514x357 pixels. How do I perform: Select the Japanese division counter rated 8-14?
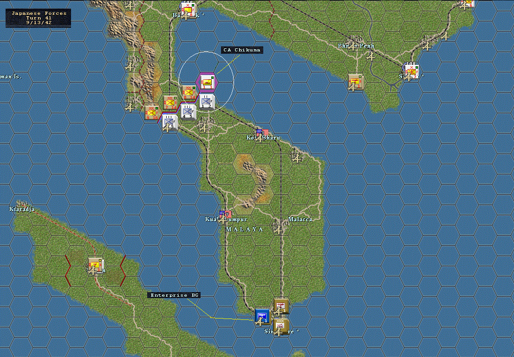(x=189, y=92)
